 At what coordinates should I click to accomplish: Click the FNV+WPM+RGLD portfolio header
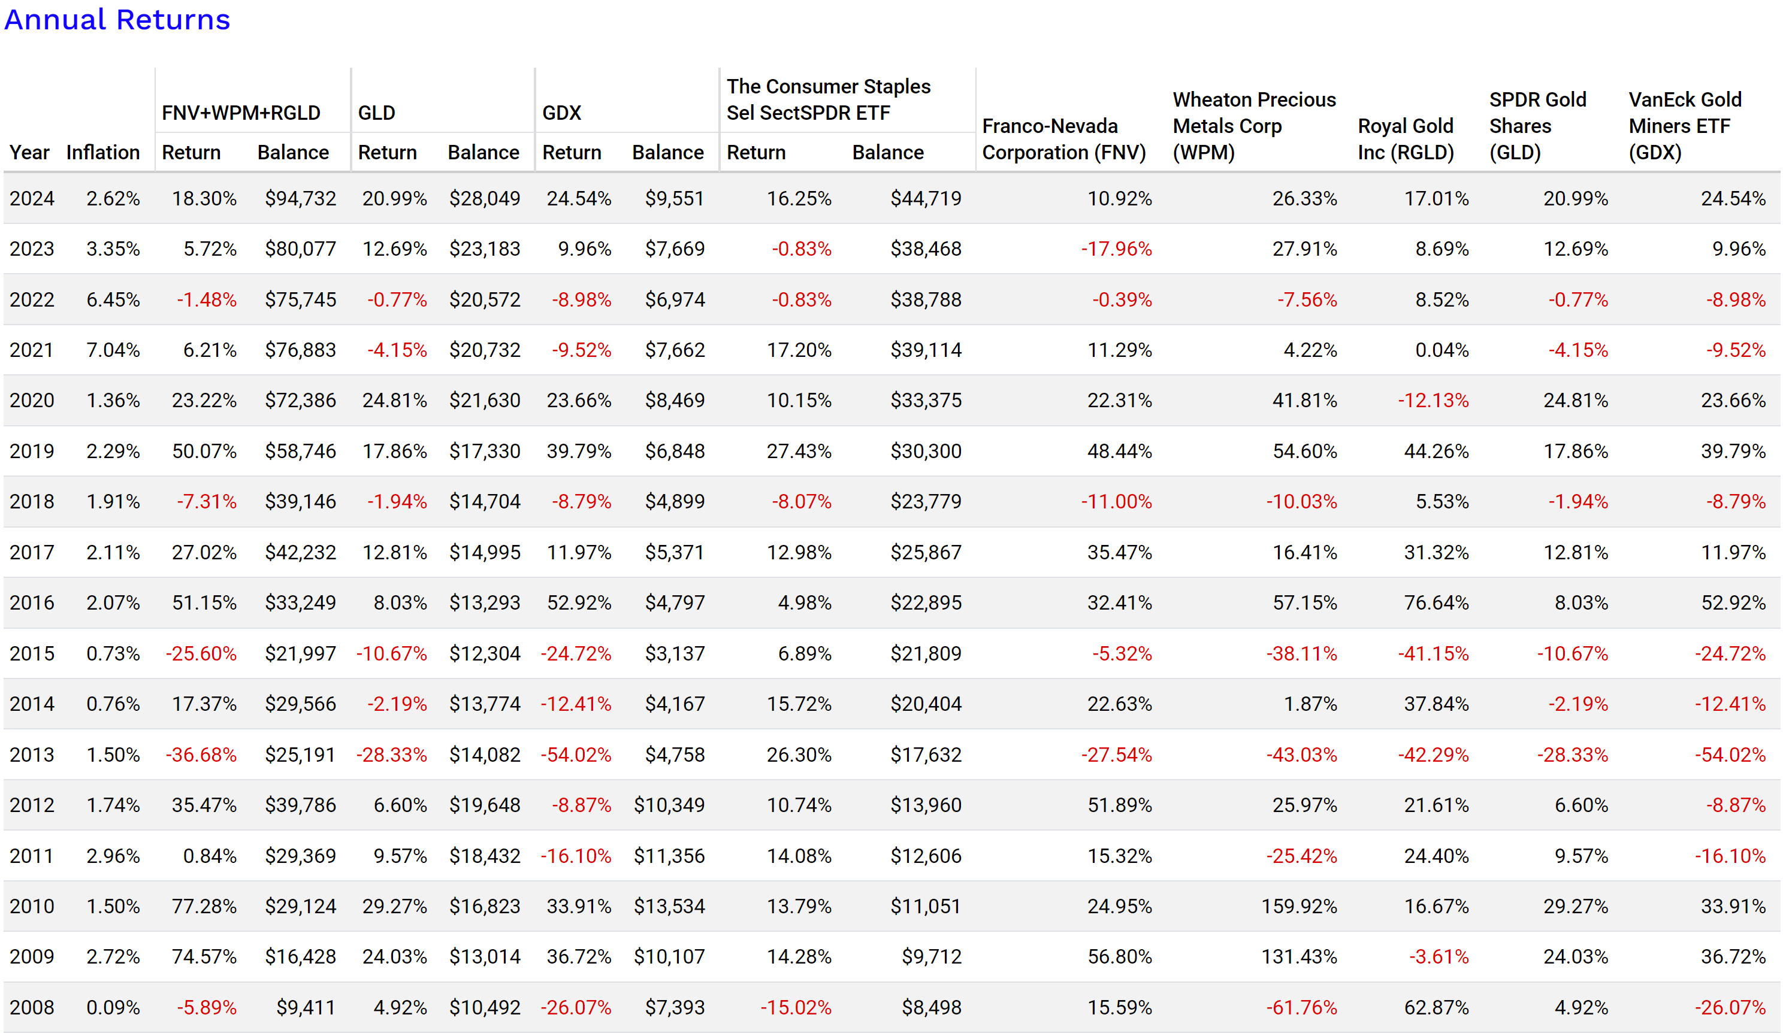coord(241,113)
